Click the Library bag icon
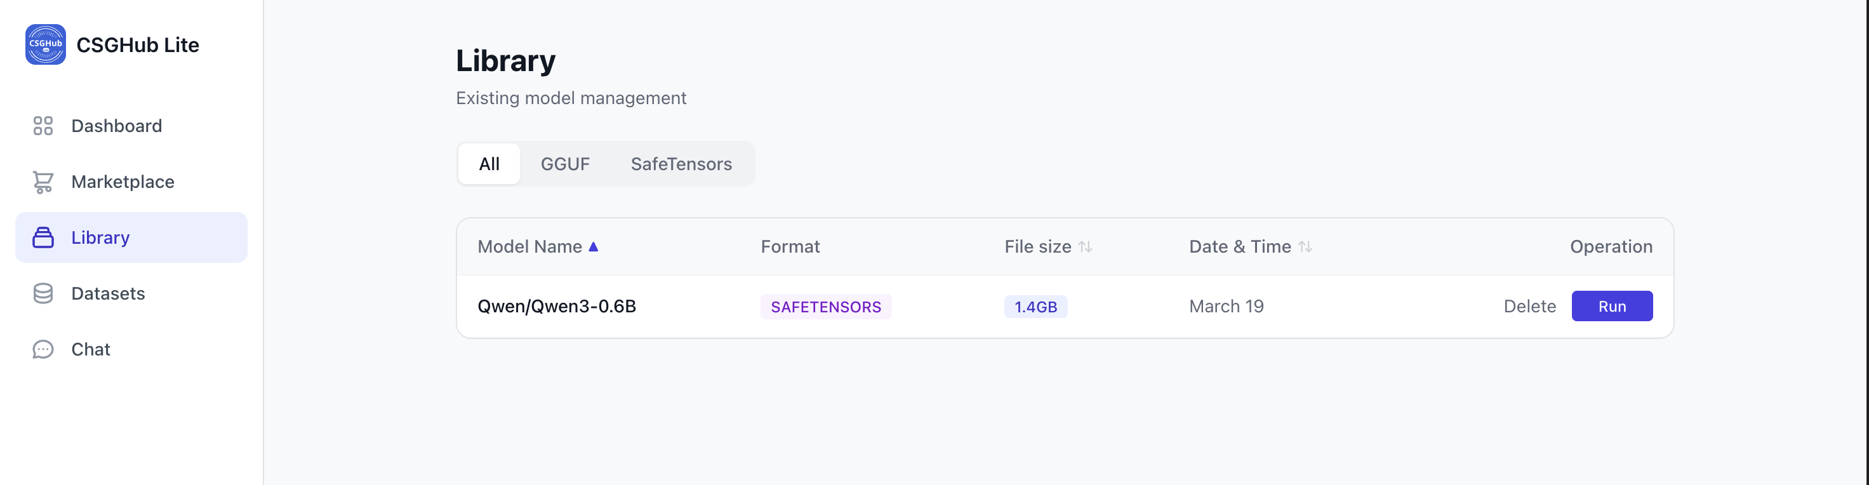 (43, 237)
